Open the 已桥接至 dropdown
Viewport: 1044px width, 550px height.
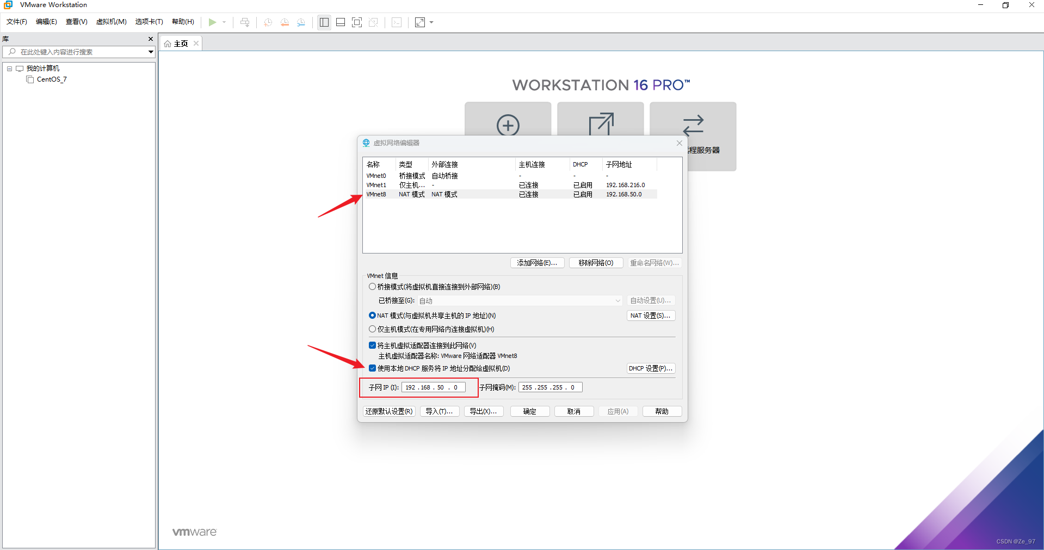pos(520,301)
